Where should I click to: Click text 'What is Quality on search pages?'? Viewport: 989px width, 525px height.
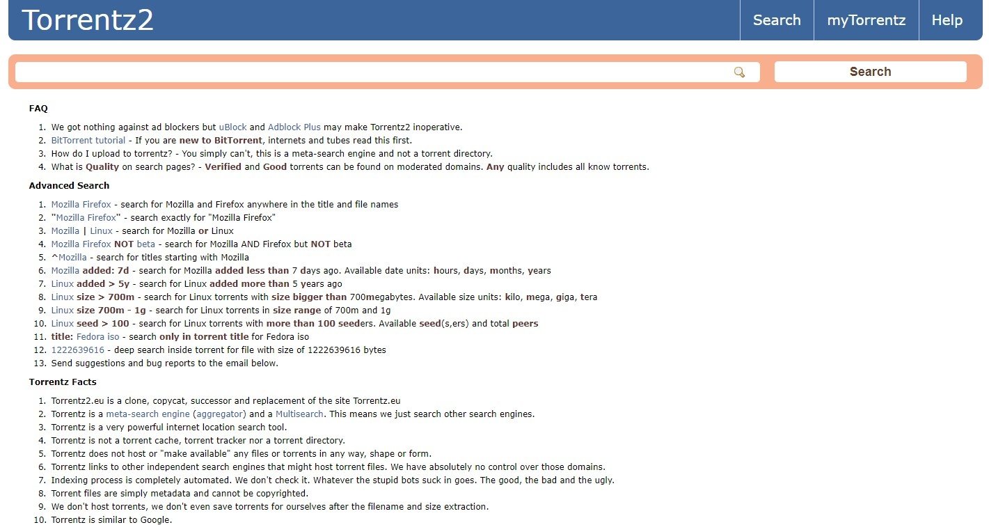click(x=123, y=167)
